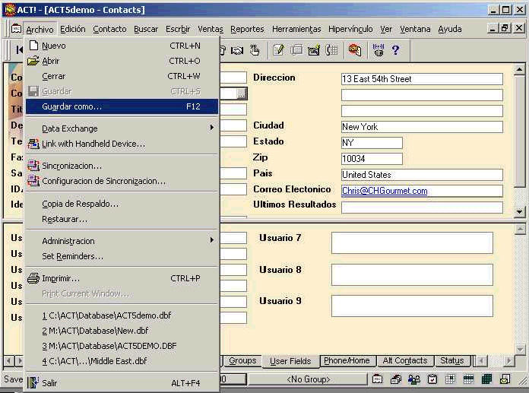Screen dimensions: 529x393
Task: Choose Nuevo from the Archivo menu
Action: [x=122, y=46]
